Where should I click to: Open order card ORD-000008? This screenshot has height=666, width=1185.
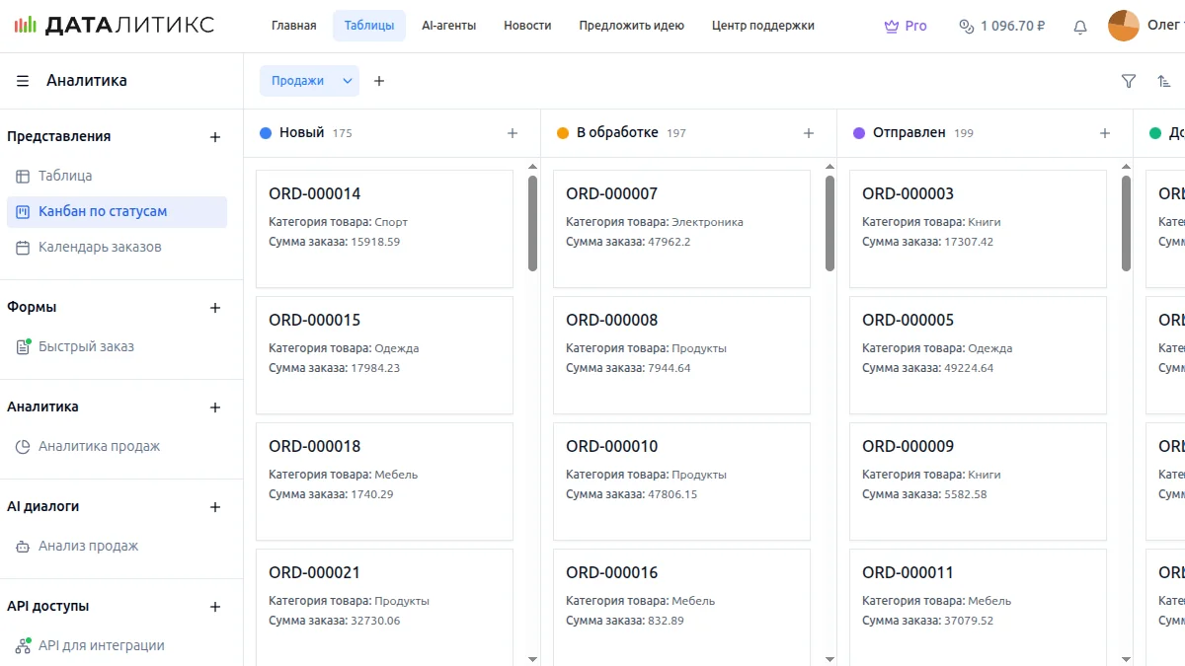(x=681, y=354)
